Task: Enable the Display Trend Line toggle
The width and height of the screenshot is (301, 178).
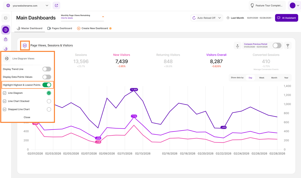Action: click(47, 69)
